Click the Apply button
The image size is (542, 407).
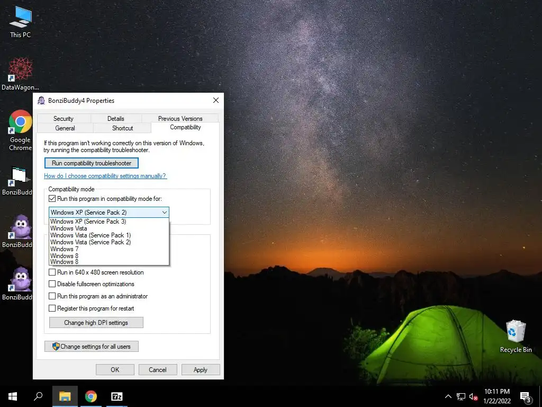[x=201, y=369]
